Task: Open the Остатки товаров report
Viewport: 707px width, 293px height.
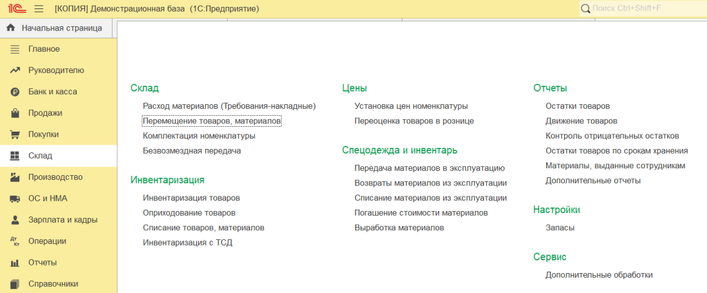Action: [578, 106]
